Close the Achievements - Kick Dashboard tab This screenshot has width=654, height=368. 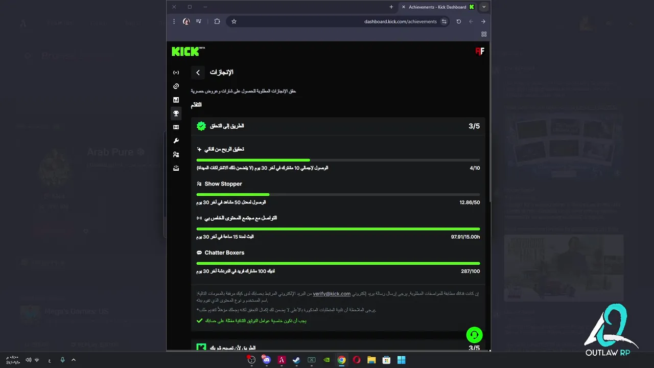pyautogui.click(x=403, y=7)
